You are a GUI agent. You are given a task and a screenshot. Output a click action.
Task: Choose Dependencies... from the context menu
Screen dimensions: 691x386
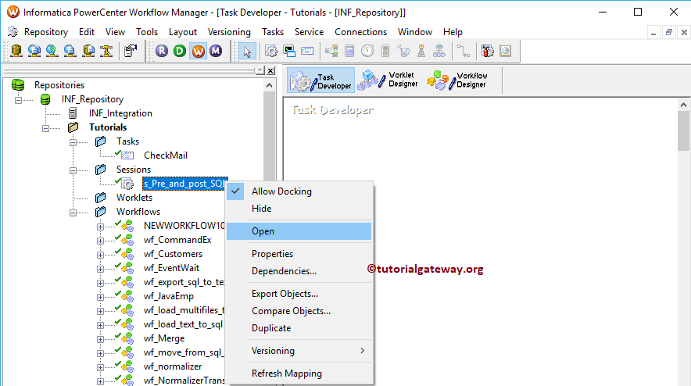pos(299,271)
